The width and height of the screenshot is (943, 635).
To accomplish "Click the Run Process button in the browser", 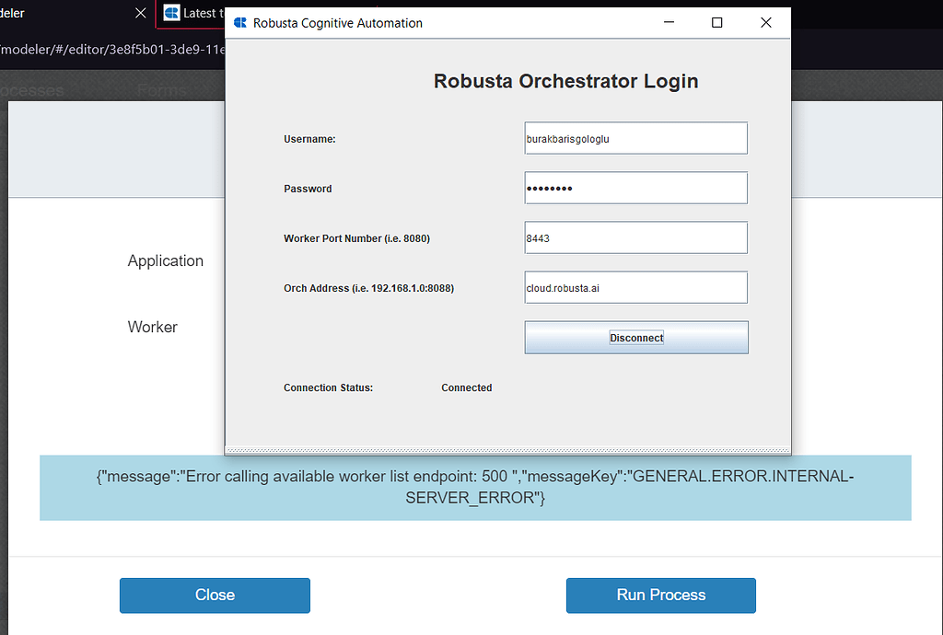I will point(661,595).
